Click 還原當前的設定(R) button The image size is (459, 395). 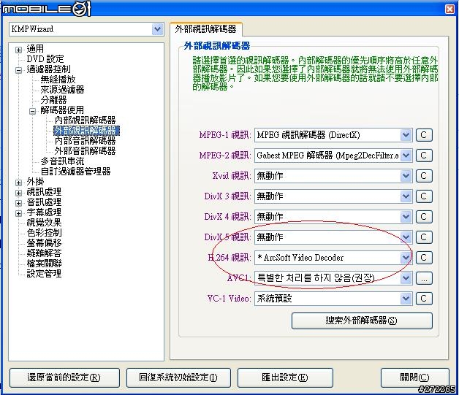point(64,377)
